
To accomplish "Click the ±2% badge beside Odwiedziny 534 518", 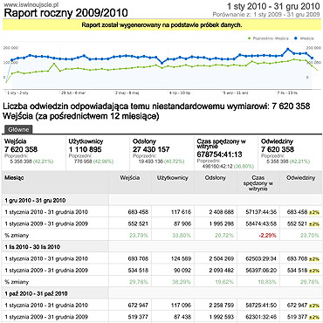I will pyautogui.click(x=314, y=271).
